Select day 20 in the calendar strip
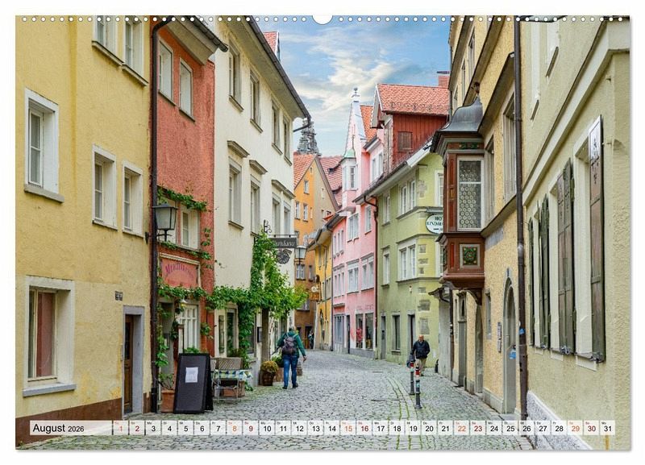The width and height of the screenshot is (645, 465). [x=429, y=428]
